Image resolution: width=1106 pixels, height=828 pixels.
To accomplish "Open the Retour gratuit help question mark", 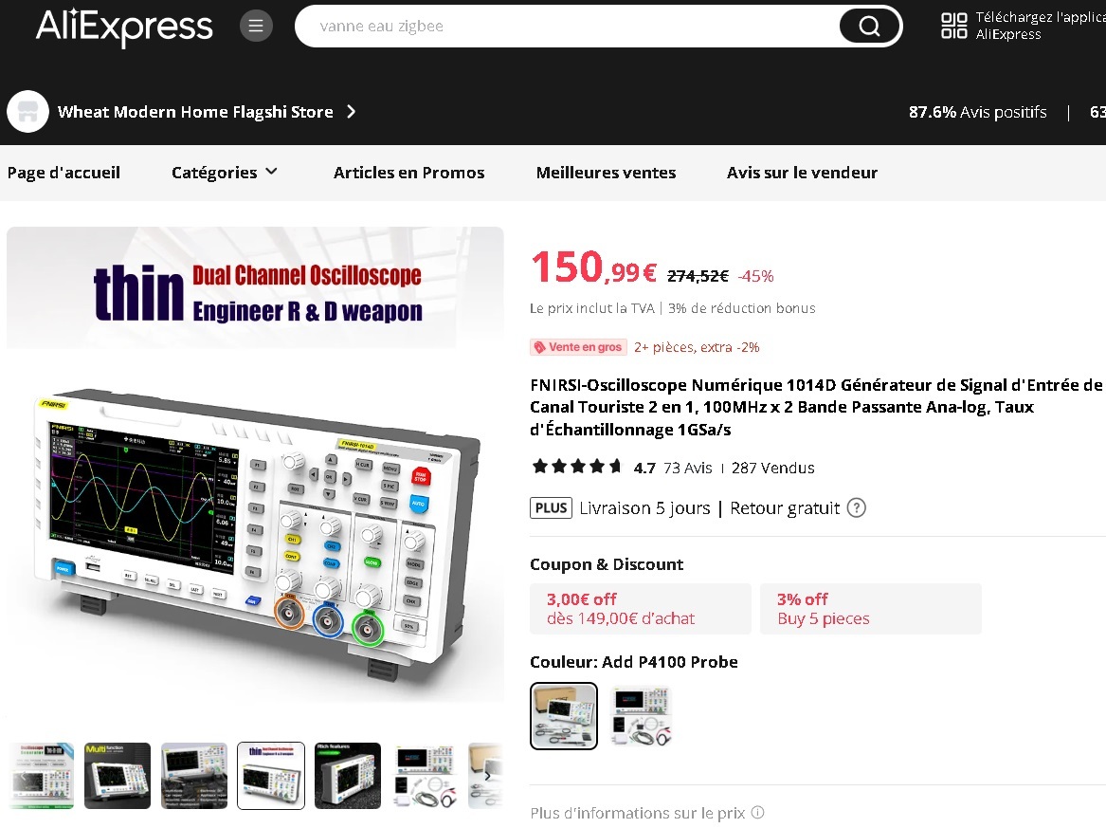I will (857, 508).
